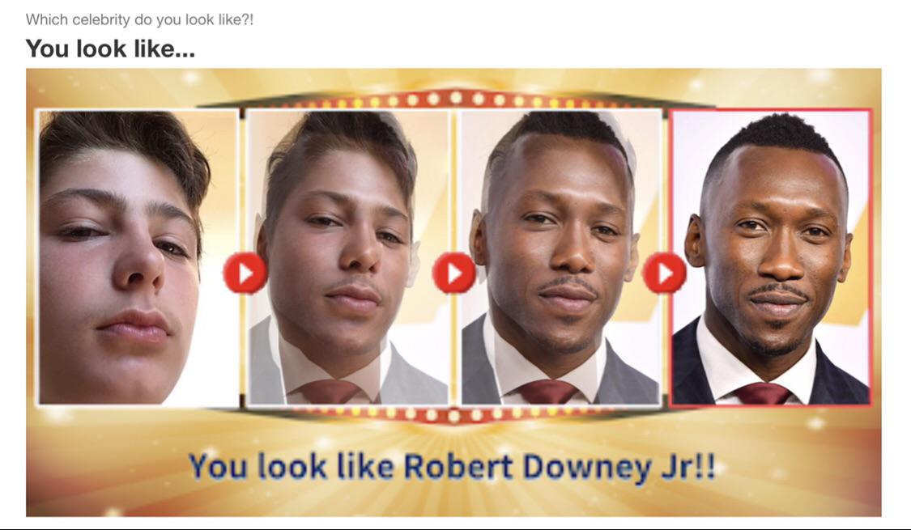Click the last red play arrow icon
Screen dimensions: 911x530
665,272
